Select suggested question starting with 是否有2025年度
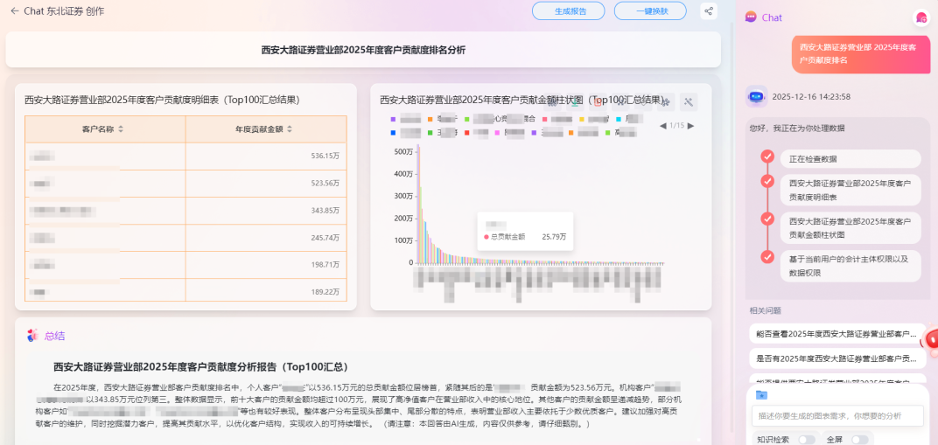The width and height of the screenshot is (938, 445). pyautogui.click(x=837, y=358)
